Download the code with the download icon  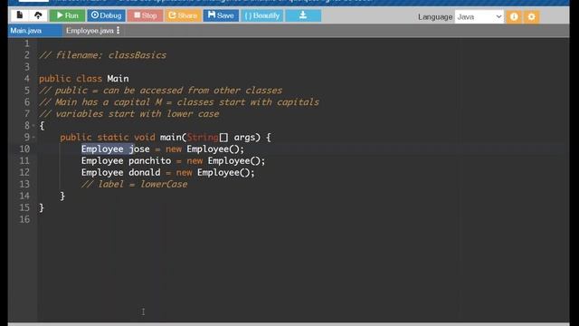[x=303, y=15]
